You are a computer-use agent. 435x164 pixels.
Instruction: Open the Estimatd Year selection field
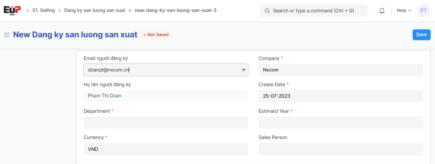coord(341,123)
